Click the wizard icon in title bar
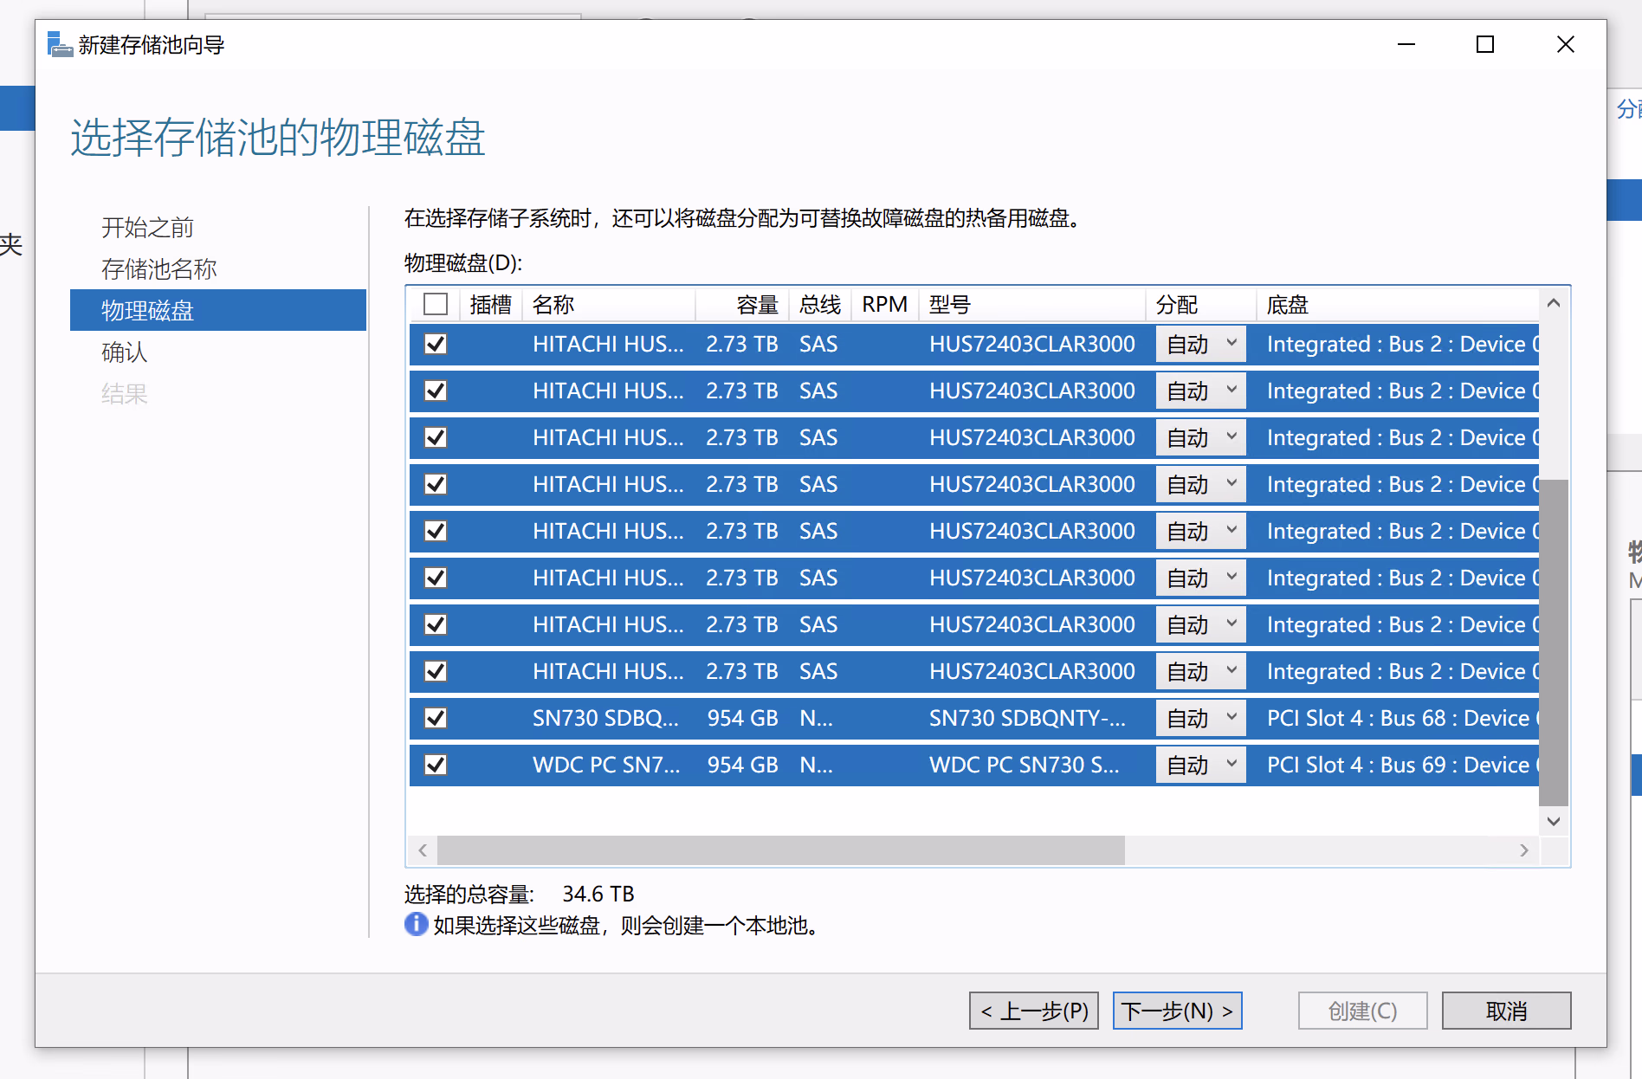The image size is (1642, 1079). pyautogui.click(x=59, y=44)
